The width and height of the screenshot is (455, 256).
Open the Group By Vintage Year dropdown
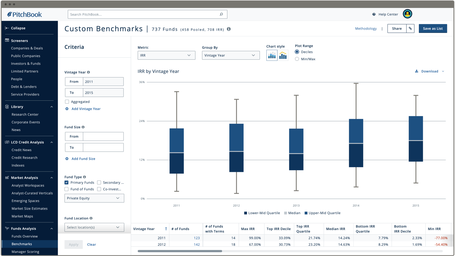231,55
